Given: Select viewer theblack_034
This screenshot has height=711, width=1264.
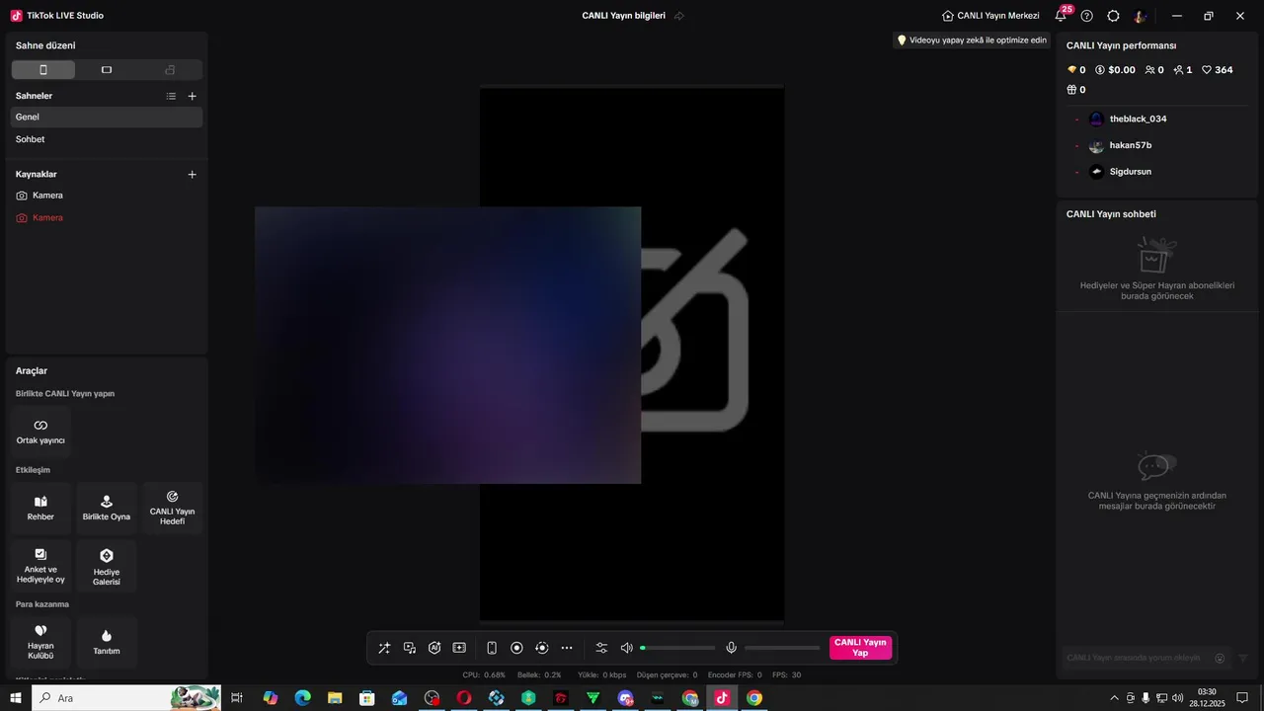Looking at the screenshot, I should pos(1138,118).
